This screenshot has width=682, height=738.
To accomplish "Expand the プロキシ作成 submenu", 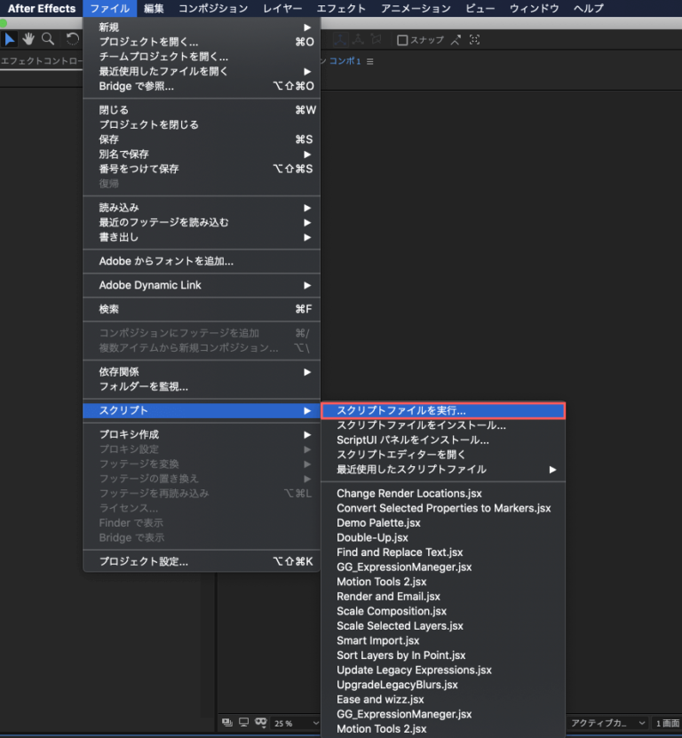I will pos(202,434).
